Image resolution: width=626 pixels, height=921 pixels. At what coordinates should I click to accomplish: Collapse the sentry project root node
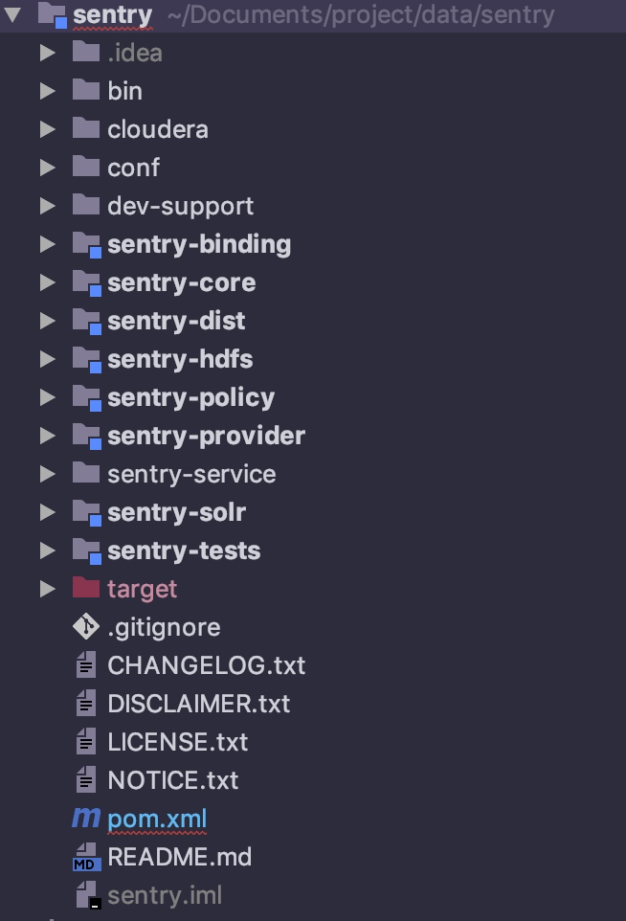click(12, 14)
